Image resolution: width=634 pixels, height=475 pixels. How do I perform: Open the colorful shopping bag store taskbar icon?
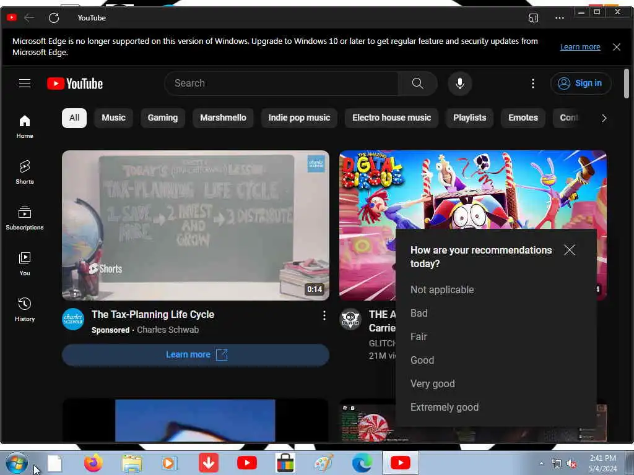pos(285,463)
